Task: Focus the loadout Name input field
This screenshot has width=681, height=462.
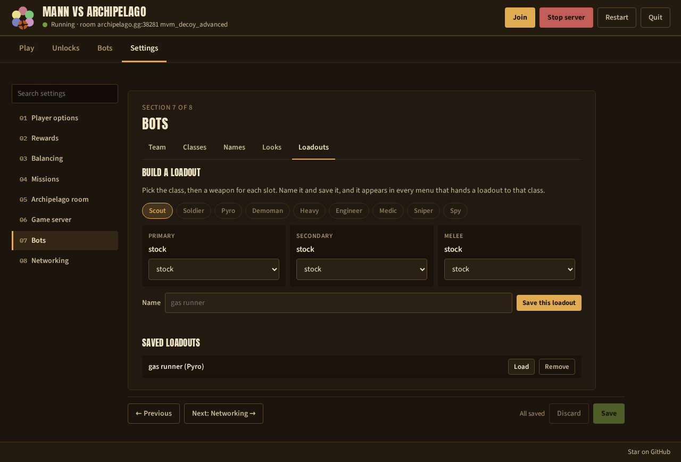Action: tap(338, 303)
